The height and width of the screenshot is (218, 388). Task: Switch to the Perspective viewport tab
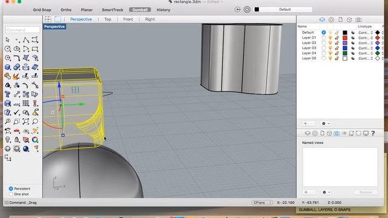click(x=81, y=19)
